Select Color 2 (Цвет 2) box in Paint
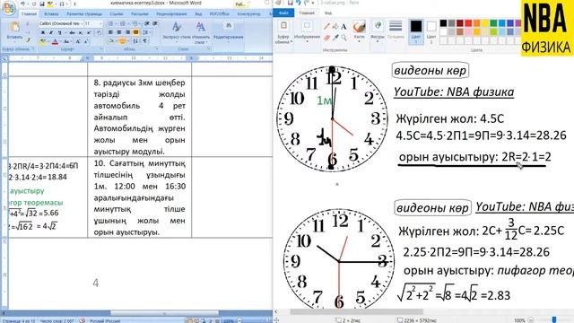574x323 pixels. [x=431, y=32]
